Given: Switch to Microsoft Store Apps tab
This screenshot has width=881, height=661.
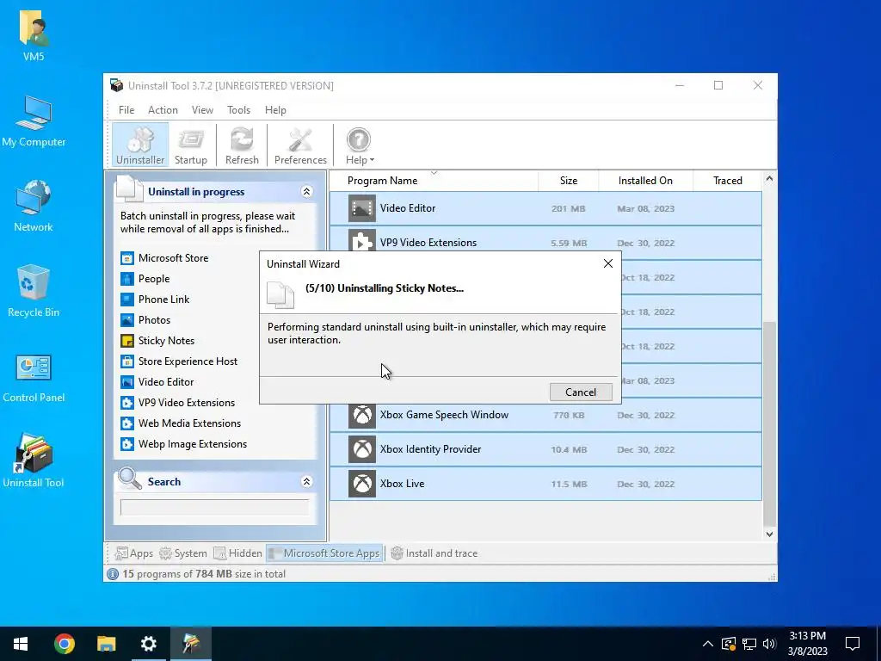Looking at the screenshot, I should 324,553.
